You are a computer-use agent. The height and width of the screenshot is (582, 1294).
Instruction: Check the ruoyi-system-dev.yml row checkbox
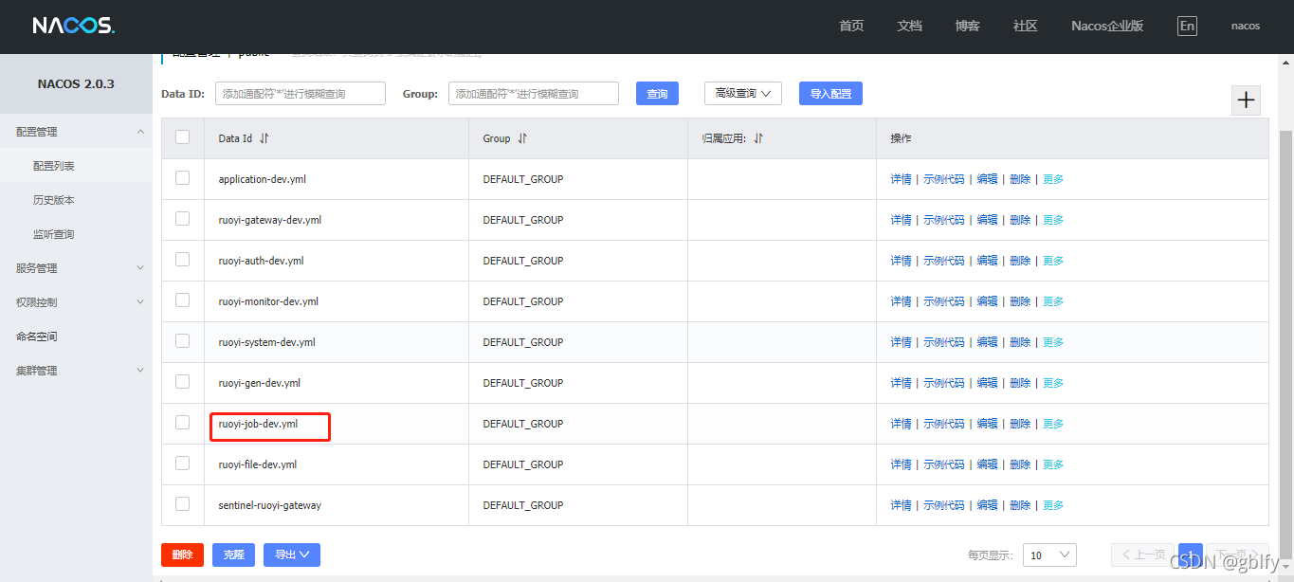183,341
